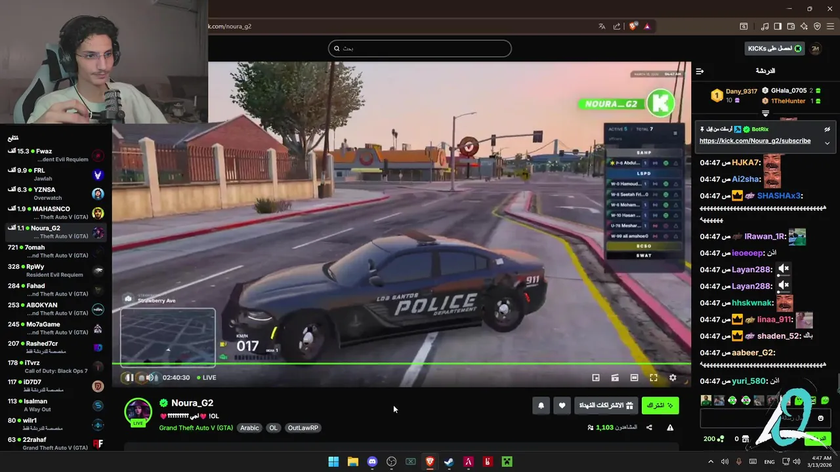This screenshot has height=472, width=840.
Task: Click the chat message input field
Action: (x=765, y=418)
